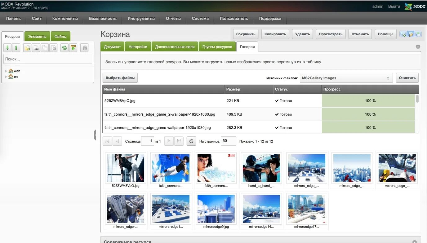
Task: Click Выбрать файлы to upload images
Action: [x=120, y=78]
